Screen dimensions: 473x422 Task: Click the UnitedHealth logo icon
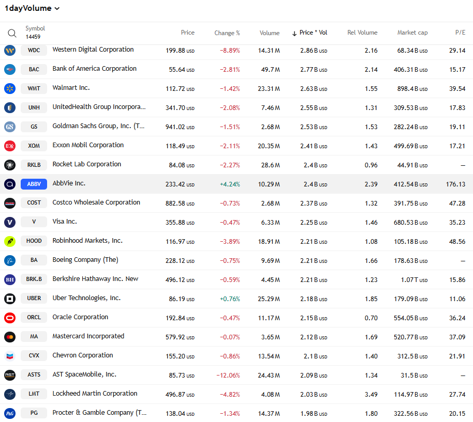pos(10,108)
